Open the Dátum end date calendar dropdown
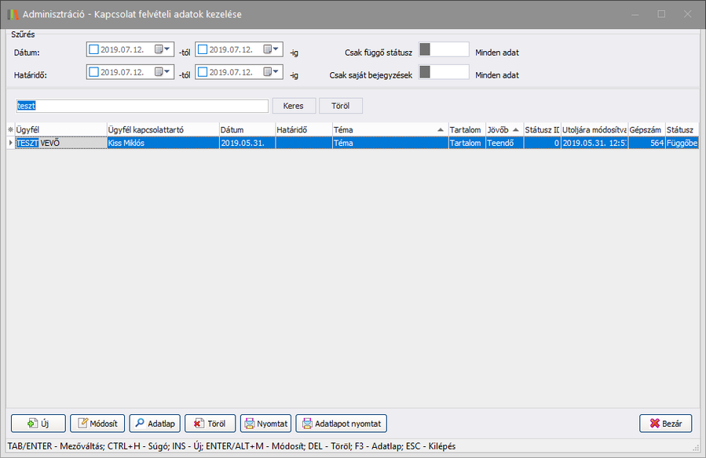 tap(272, 49)
